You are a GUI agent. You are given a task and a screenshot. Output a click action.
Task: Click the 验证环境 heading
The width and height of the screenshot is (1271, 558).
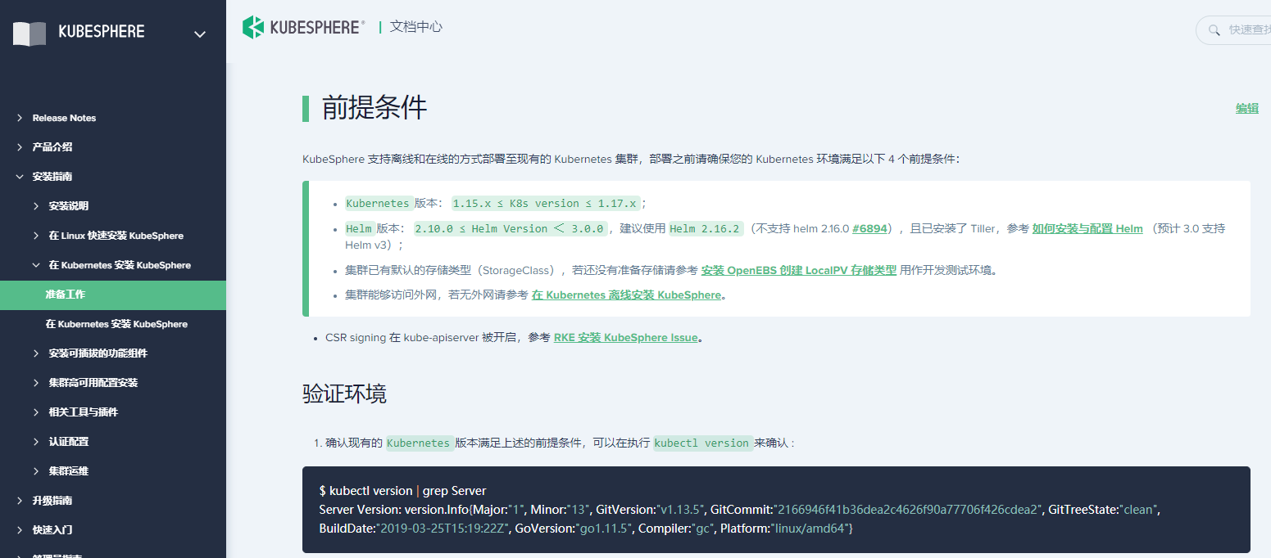pyautogui.click(x=344, y=394)
